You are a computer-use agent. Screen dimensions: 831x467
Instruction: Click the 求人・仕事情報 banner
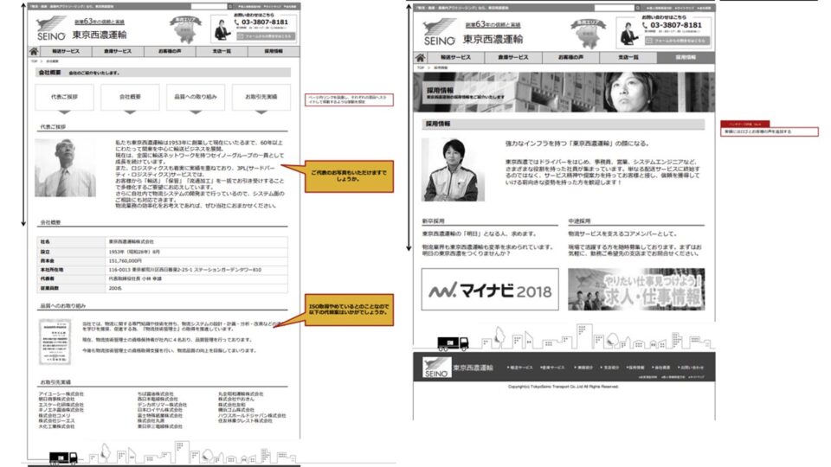636,289
